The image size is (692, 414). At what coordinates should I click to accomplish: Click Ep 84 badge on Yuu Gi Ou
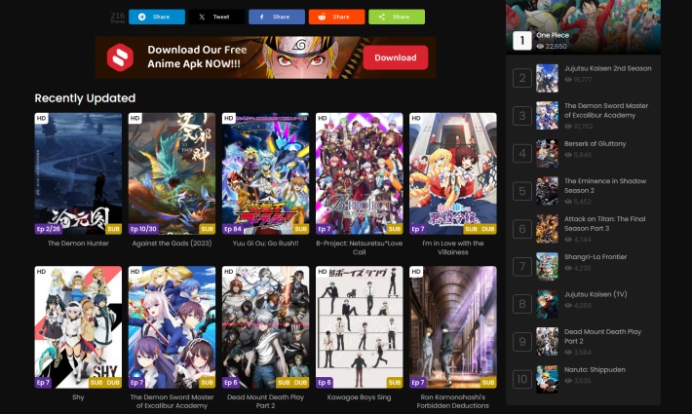tap(233, 229)
